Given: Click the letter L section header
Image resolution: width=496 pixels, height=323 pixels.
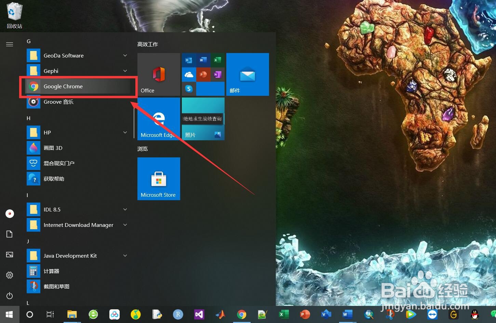Looking at the screenshot, I should (x=28, y=303).
